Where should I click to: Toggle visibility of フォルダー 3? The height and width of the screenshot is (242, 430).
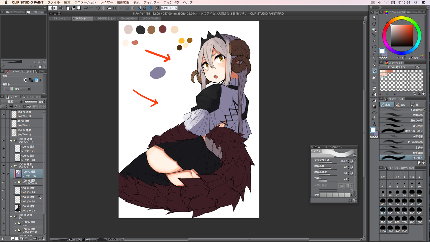[3, 140]
